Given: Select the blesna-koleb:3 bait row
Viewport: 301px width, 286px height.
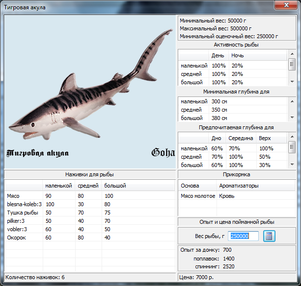Looking at the screenshot, I should (24, 204).
